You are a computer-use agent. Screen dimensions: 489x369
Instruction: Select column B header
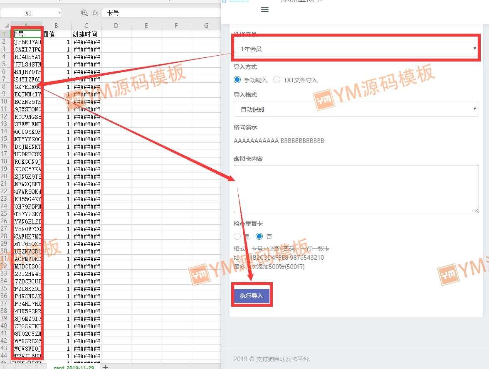coord(56,26)
